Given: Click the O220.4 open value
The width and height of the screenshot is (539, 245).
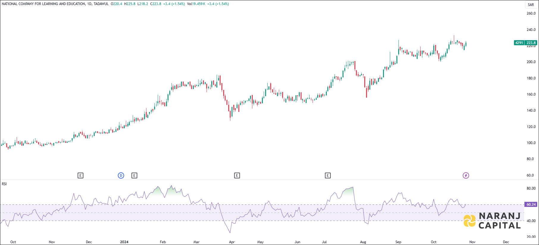Looking at the screenshot, I should 116,4.
